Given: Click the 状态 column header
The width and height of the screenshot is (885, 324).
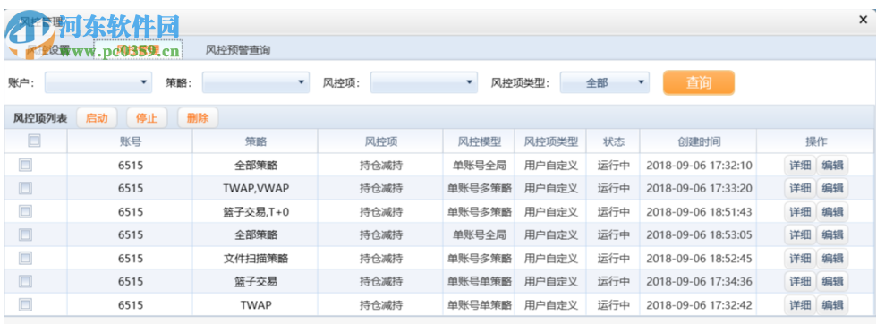Looking at the screenshot, I should [x=613, y=141].
